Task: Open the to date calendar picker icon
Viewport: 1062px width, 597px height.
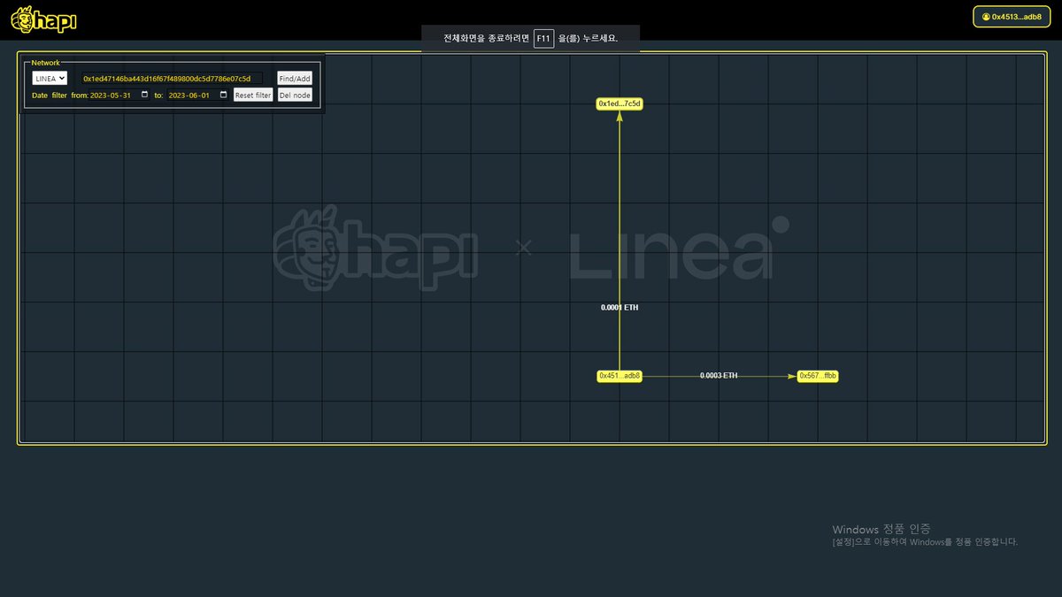Action: [x=223, y=95]
